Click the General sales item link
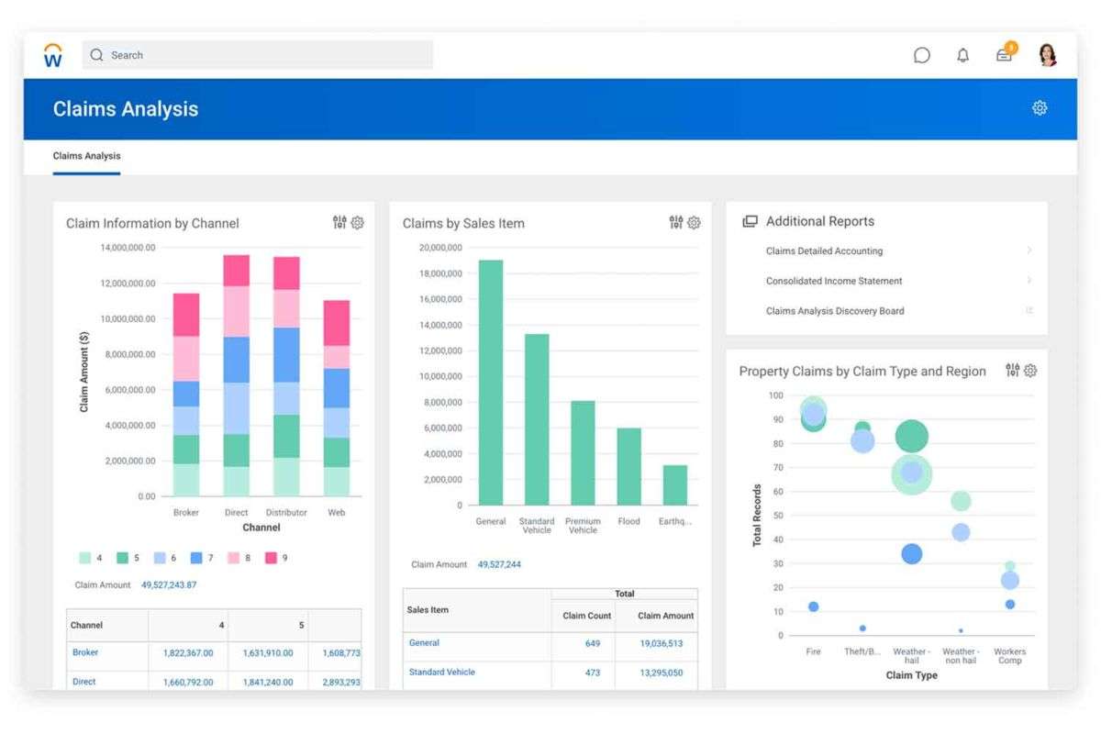 tap(424, 642)
